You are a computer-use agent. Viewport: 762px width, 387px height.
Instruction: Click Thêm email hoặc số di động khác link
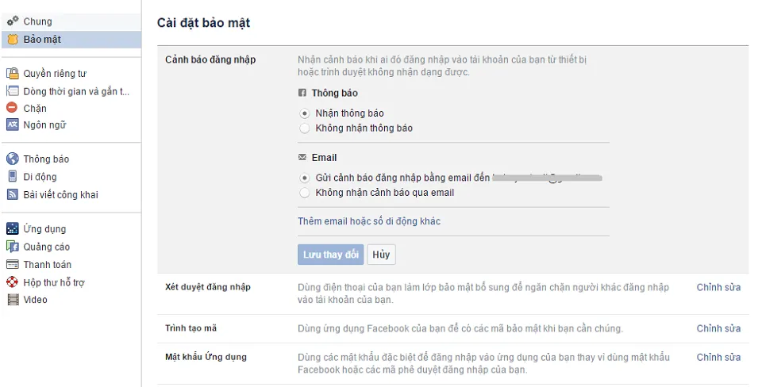pyautogui.click(x=369, y=221)
